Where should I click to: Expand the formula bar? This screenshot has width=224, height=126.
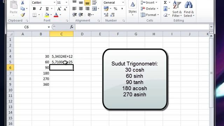pos(211,27)
